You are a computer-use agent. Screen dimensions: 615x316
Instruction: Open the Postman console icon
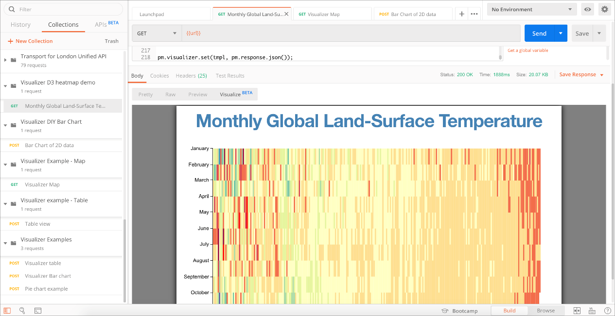coord(38,311)
